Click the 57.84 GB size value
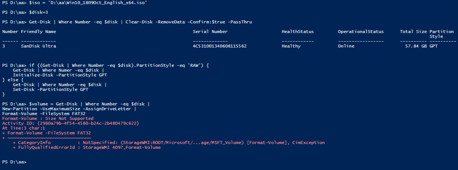Viewport: 458px width, 170px height. point(416,46)
